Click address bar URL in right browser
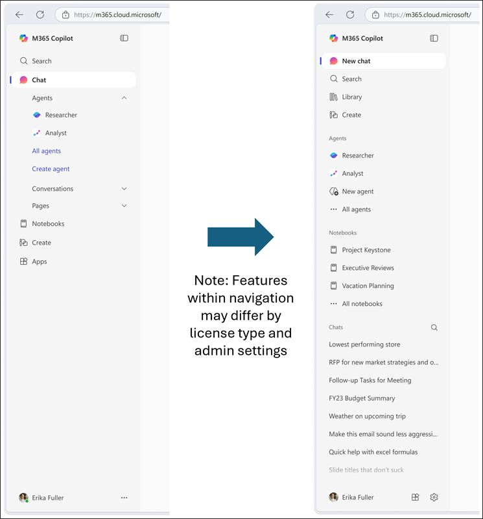The width and height of the screenshot is (483, 519). (428, 14)
